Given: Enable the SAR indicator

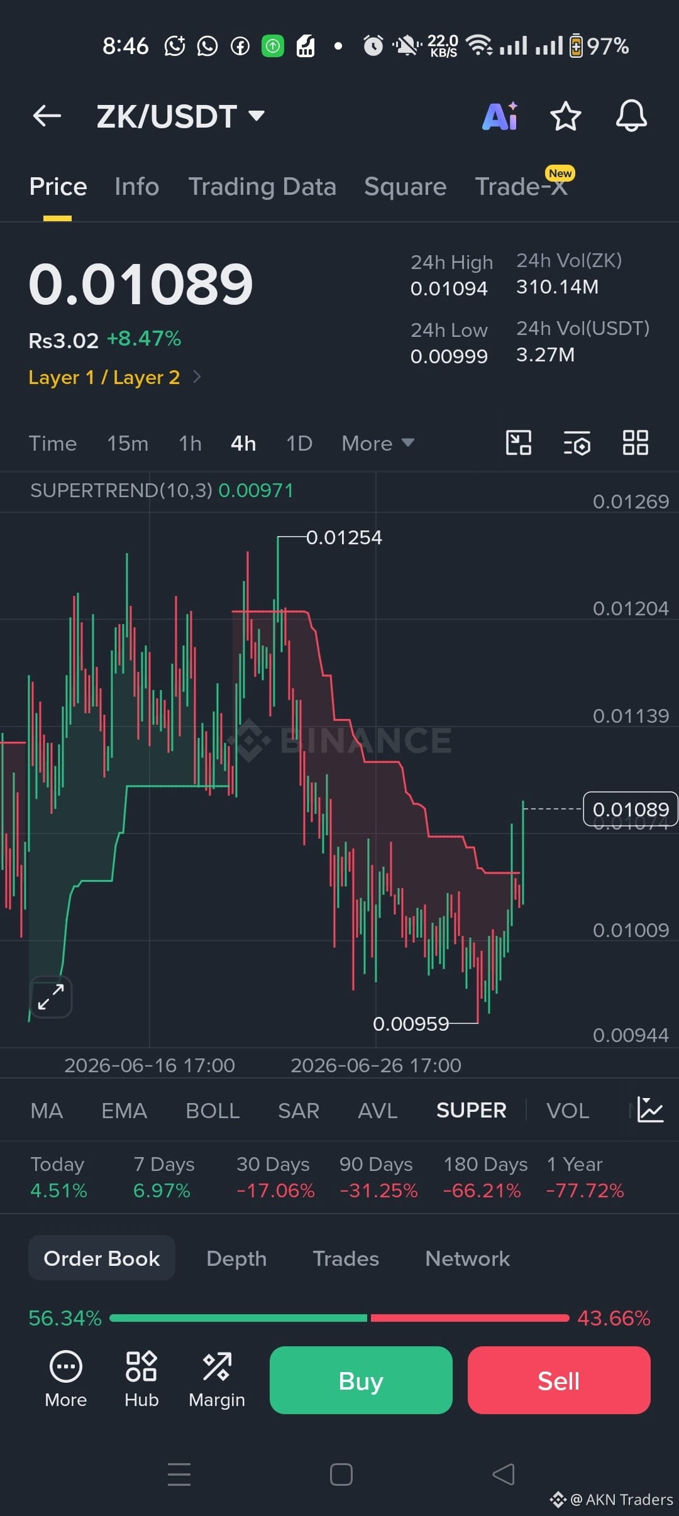Looking at the screenshot, I should [299, 1111].
